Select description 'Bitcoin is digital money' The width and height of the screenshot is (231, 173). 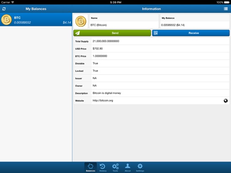[107, 93]
